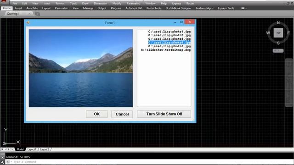Click first layout tab scroll arrow
Screen dimensions: 294x165
coord(2,149)
